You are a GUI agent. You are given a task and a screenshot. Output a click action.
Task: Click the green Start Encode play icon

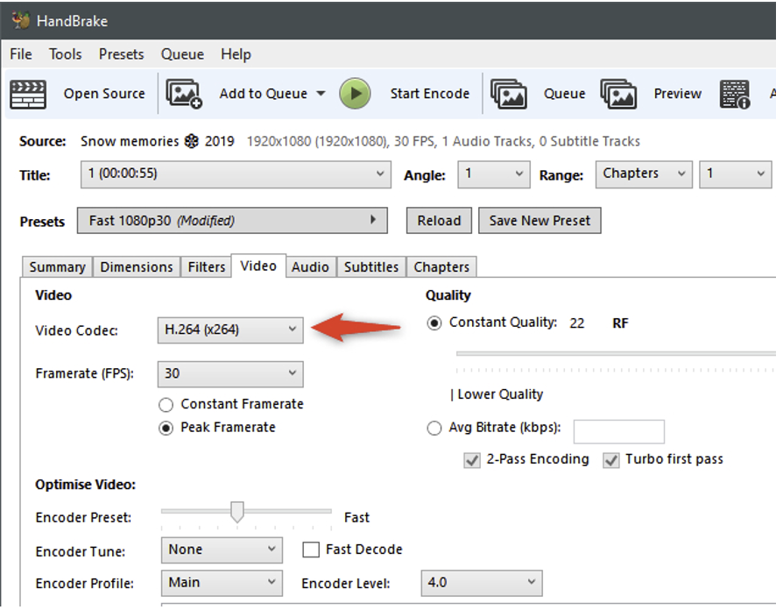(355, 94)
